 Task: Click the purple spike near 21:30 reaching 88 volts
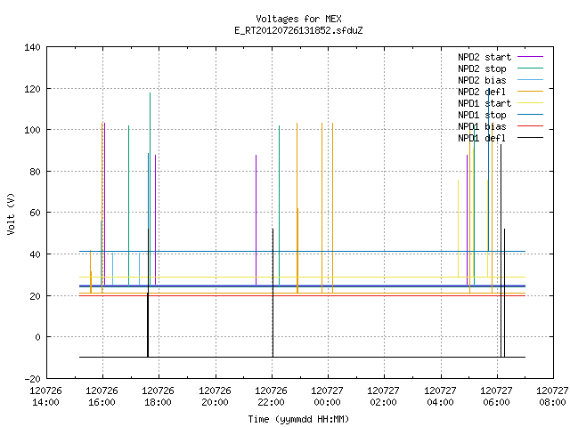click(256, 220)
